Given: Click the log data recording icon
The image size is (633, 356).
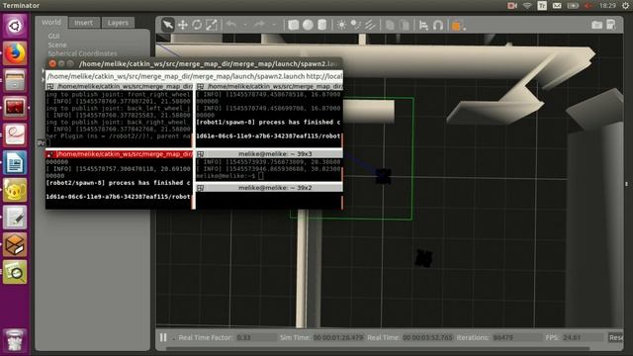Looking at the screenshot, I should coord(611,25).
